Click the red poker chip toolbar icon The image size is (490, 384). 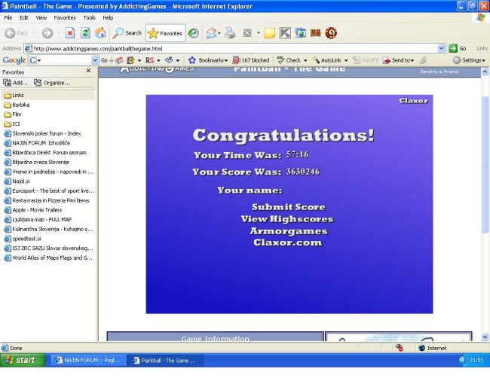[x=331, y=33]
